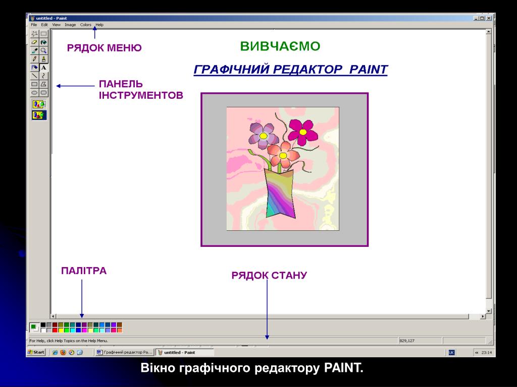
Task: Click the vertical scrollbar up arrow
Action: (x=489, y=32)
